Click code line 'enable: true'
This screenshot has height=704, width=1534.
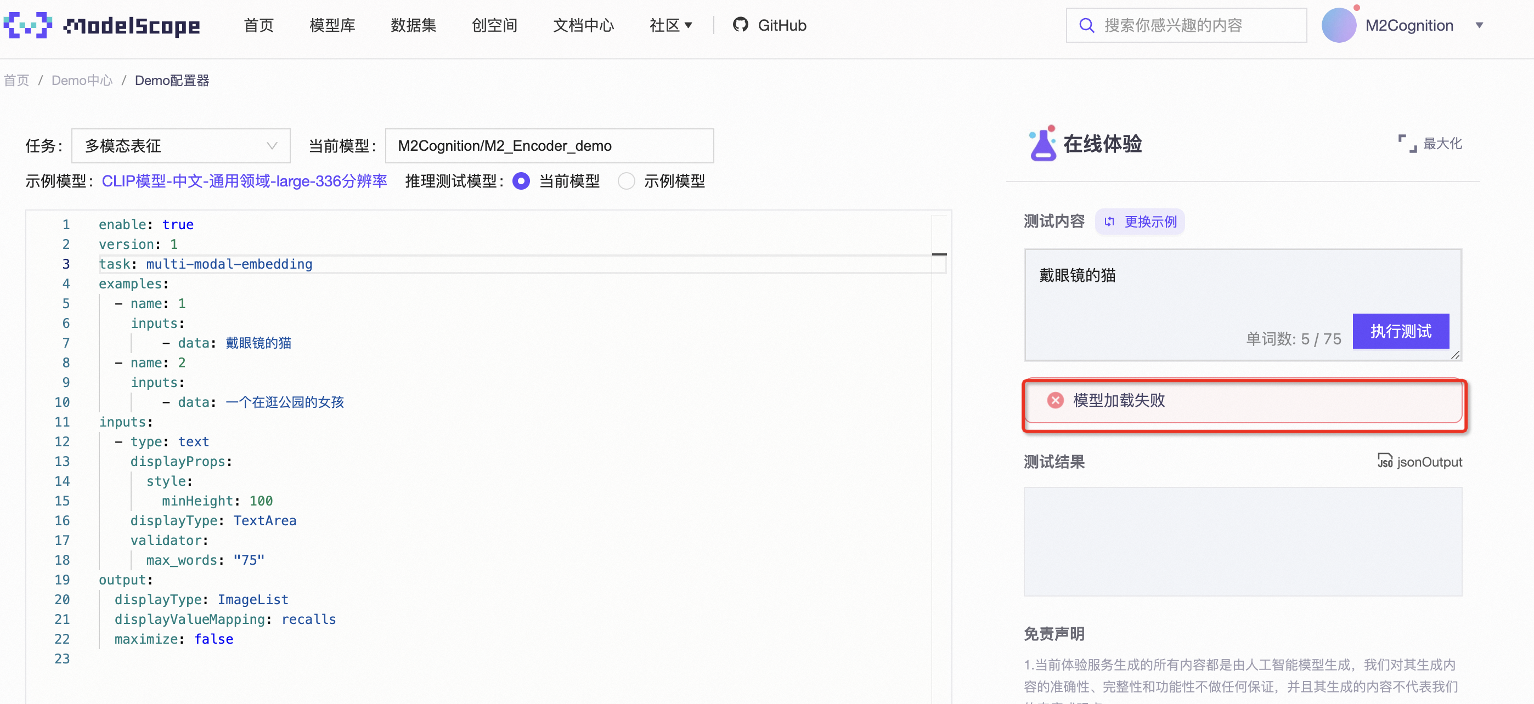point(146,224)
